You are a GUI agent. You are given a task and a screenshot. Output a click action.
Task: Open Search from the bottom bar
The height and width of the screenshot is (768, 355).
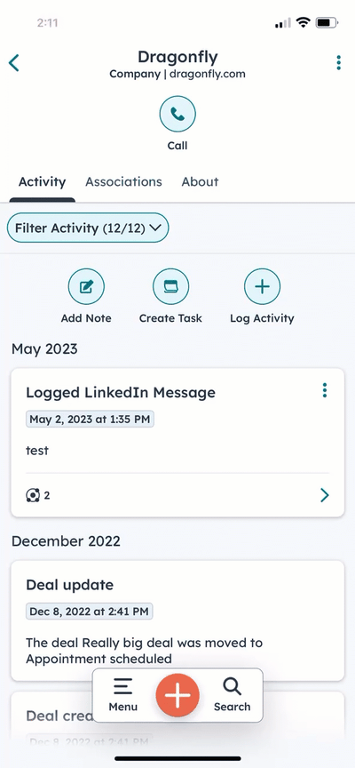(232, 695)
